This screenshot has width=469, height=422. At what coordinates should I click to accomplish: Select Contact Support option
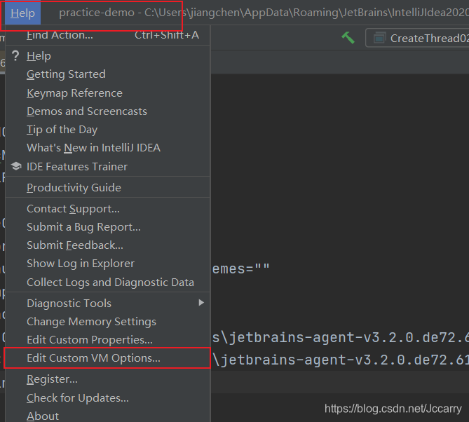[108, 209]
